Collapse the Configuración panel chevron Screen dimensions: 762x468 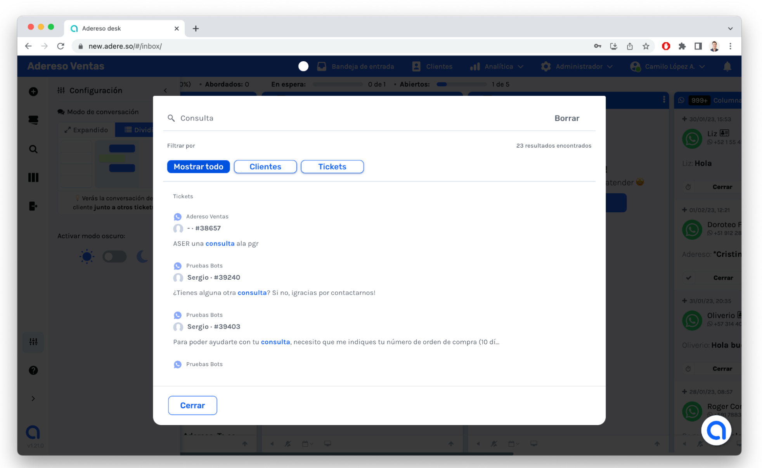click(x=166, y=90)
